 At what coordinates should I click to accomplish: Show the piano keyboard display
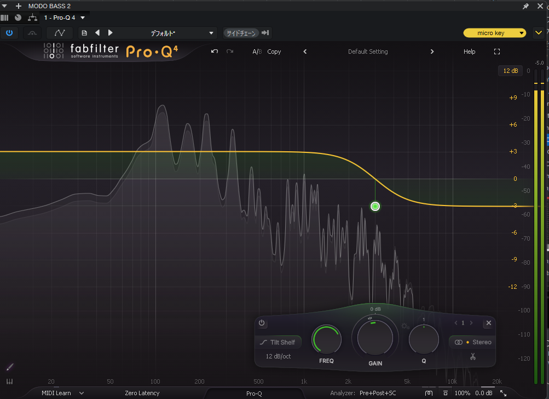[x=10, y=382]
